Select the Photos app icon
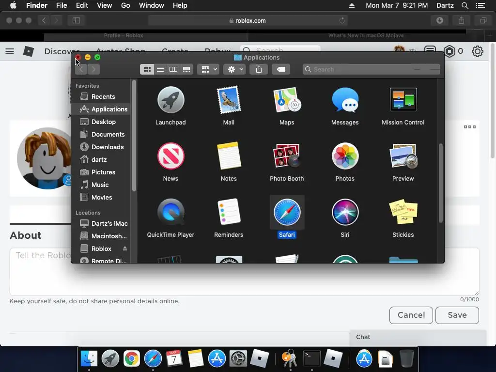496x372 pixels. point(345,156)
